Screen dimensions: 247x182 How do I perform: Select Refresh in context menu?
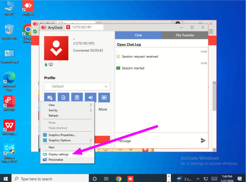click(67, 116)
